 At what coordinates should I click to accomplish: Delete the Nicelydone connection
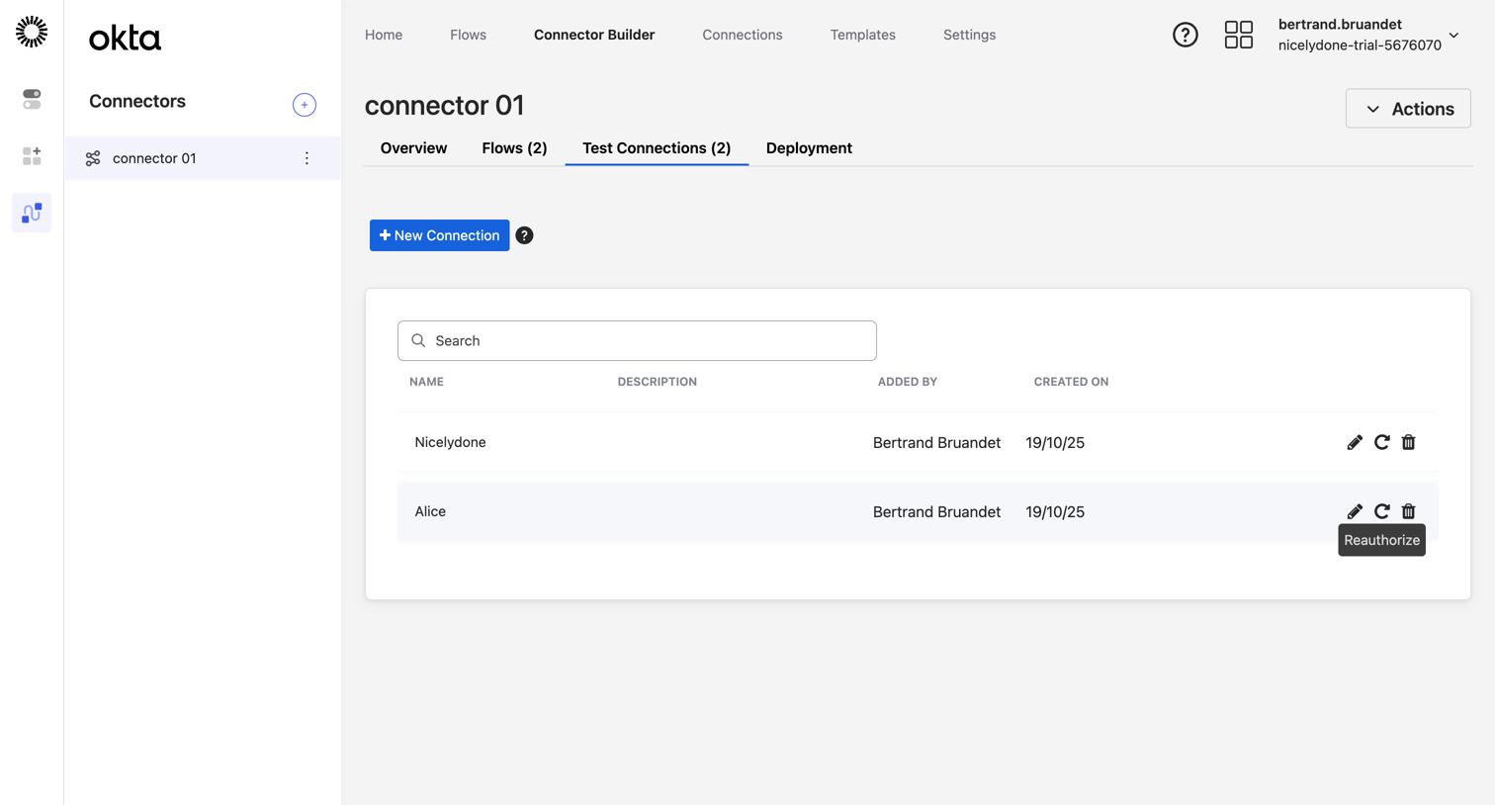(x=1409, y=442)
